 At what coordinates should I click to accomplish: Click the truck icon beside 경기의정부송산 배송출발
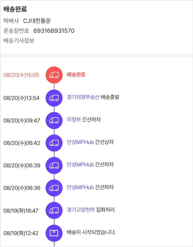pyautogui.click(x=54, y=98)
